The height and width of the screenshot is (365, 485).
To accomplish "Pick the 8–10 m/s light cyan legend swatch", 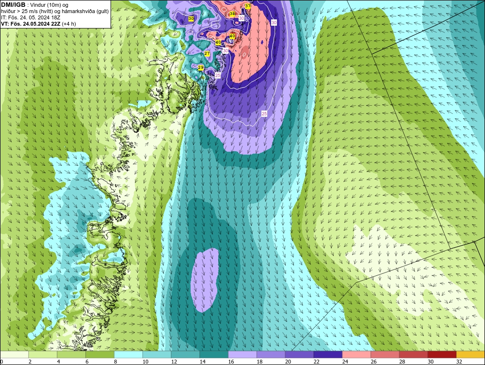I will tap(129, 354).
